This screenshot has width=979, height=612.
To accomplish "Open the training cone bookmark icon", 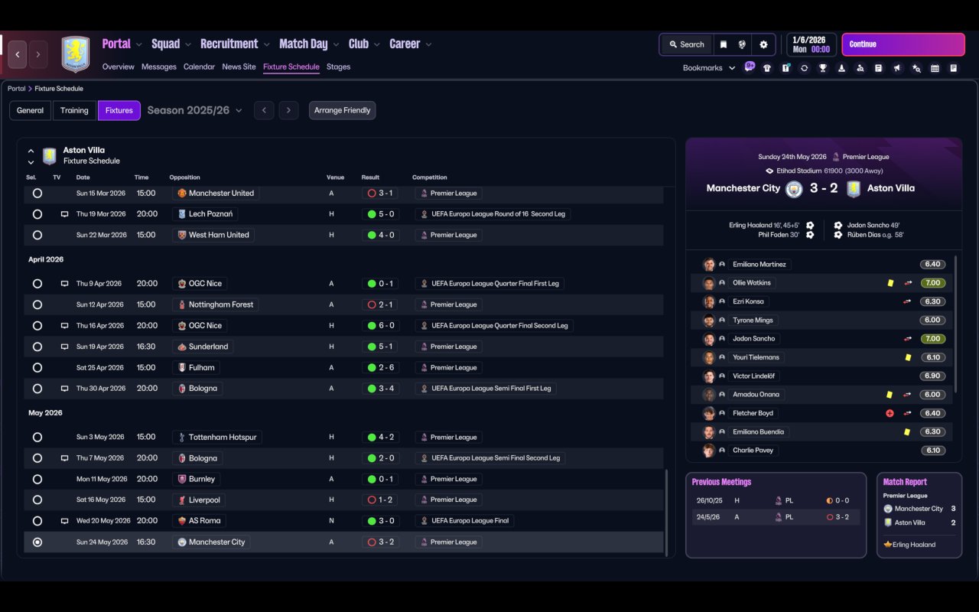I will pyautogui.click(x=841, y=68).
